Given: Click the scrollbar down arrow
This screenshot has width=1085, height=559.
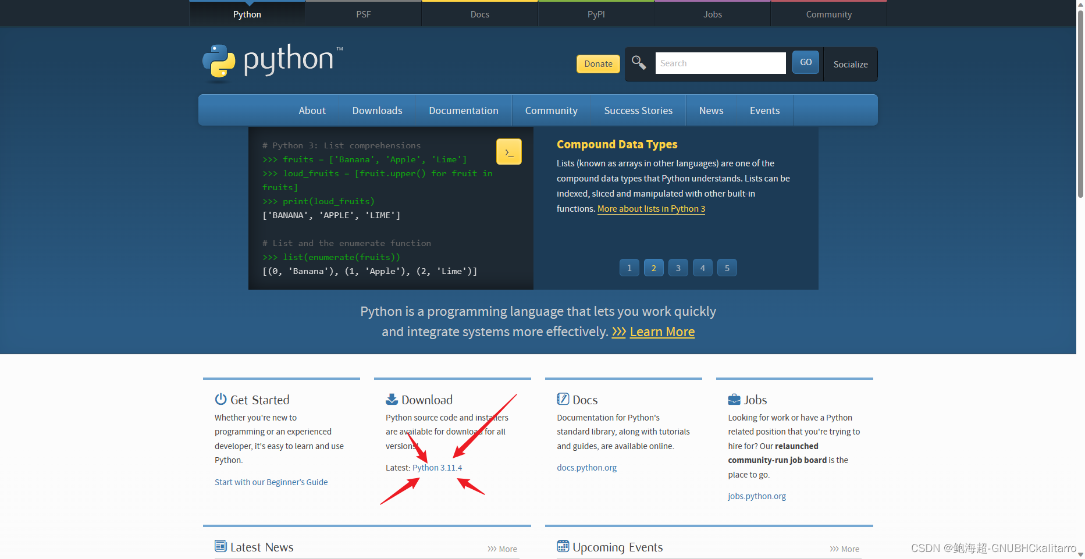Looking at the screenshot, I should [1080, 555].
